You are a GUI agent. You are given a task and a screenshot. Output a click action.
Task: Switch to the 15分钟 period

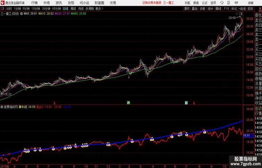click(36, 9)
